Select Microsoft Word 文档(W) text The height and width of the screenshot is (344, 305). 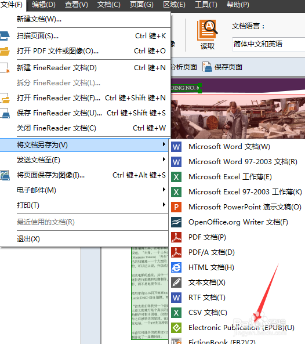(x=230, y=147)
